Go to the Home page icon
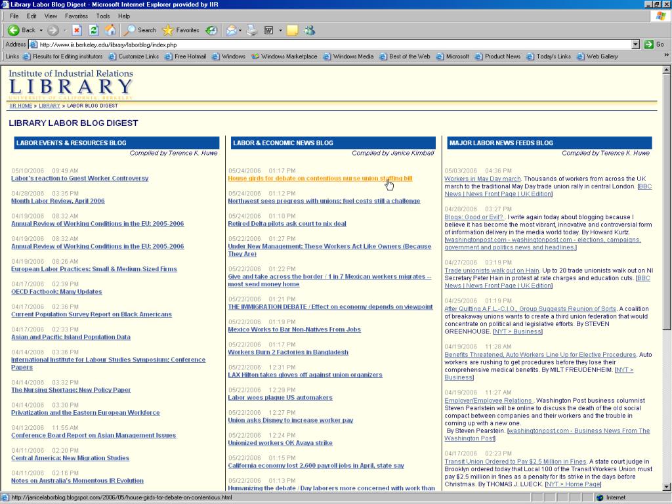The image size is (672, 504). (110, 30)
